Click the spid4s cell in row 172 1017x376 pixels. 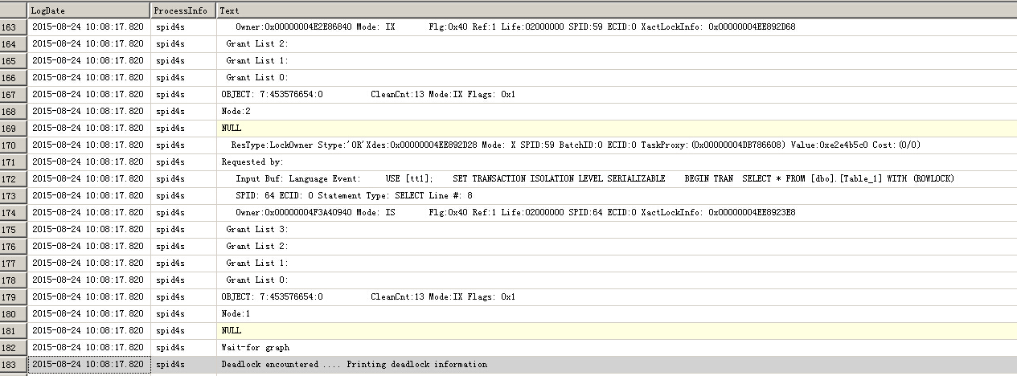pos(183,178)
